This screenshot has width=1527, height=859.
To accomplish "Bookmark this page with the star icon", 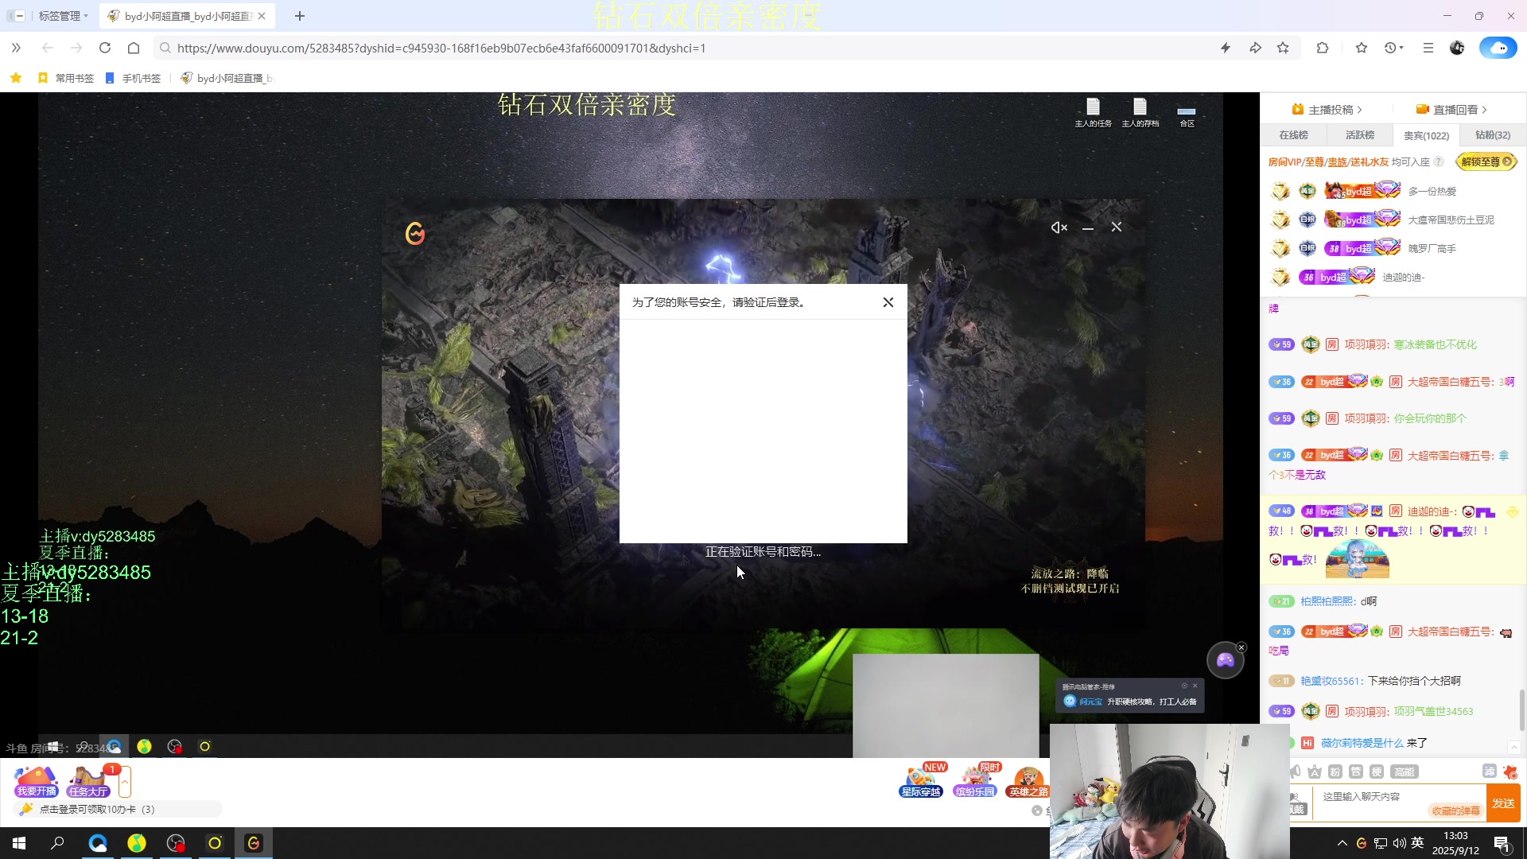I will click(x=1283, y=48).
